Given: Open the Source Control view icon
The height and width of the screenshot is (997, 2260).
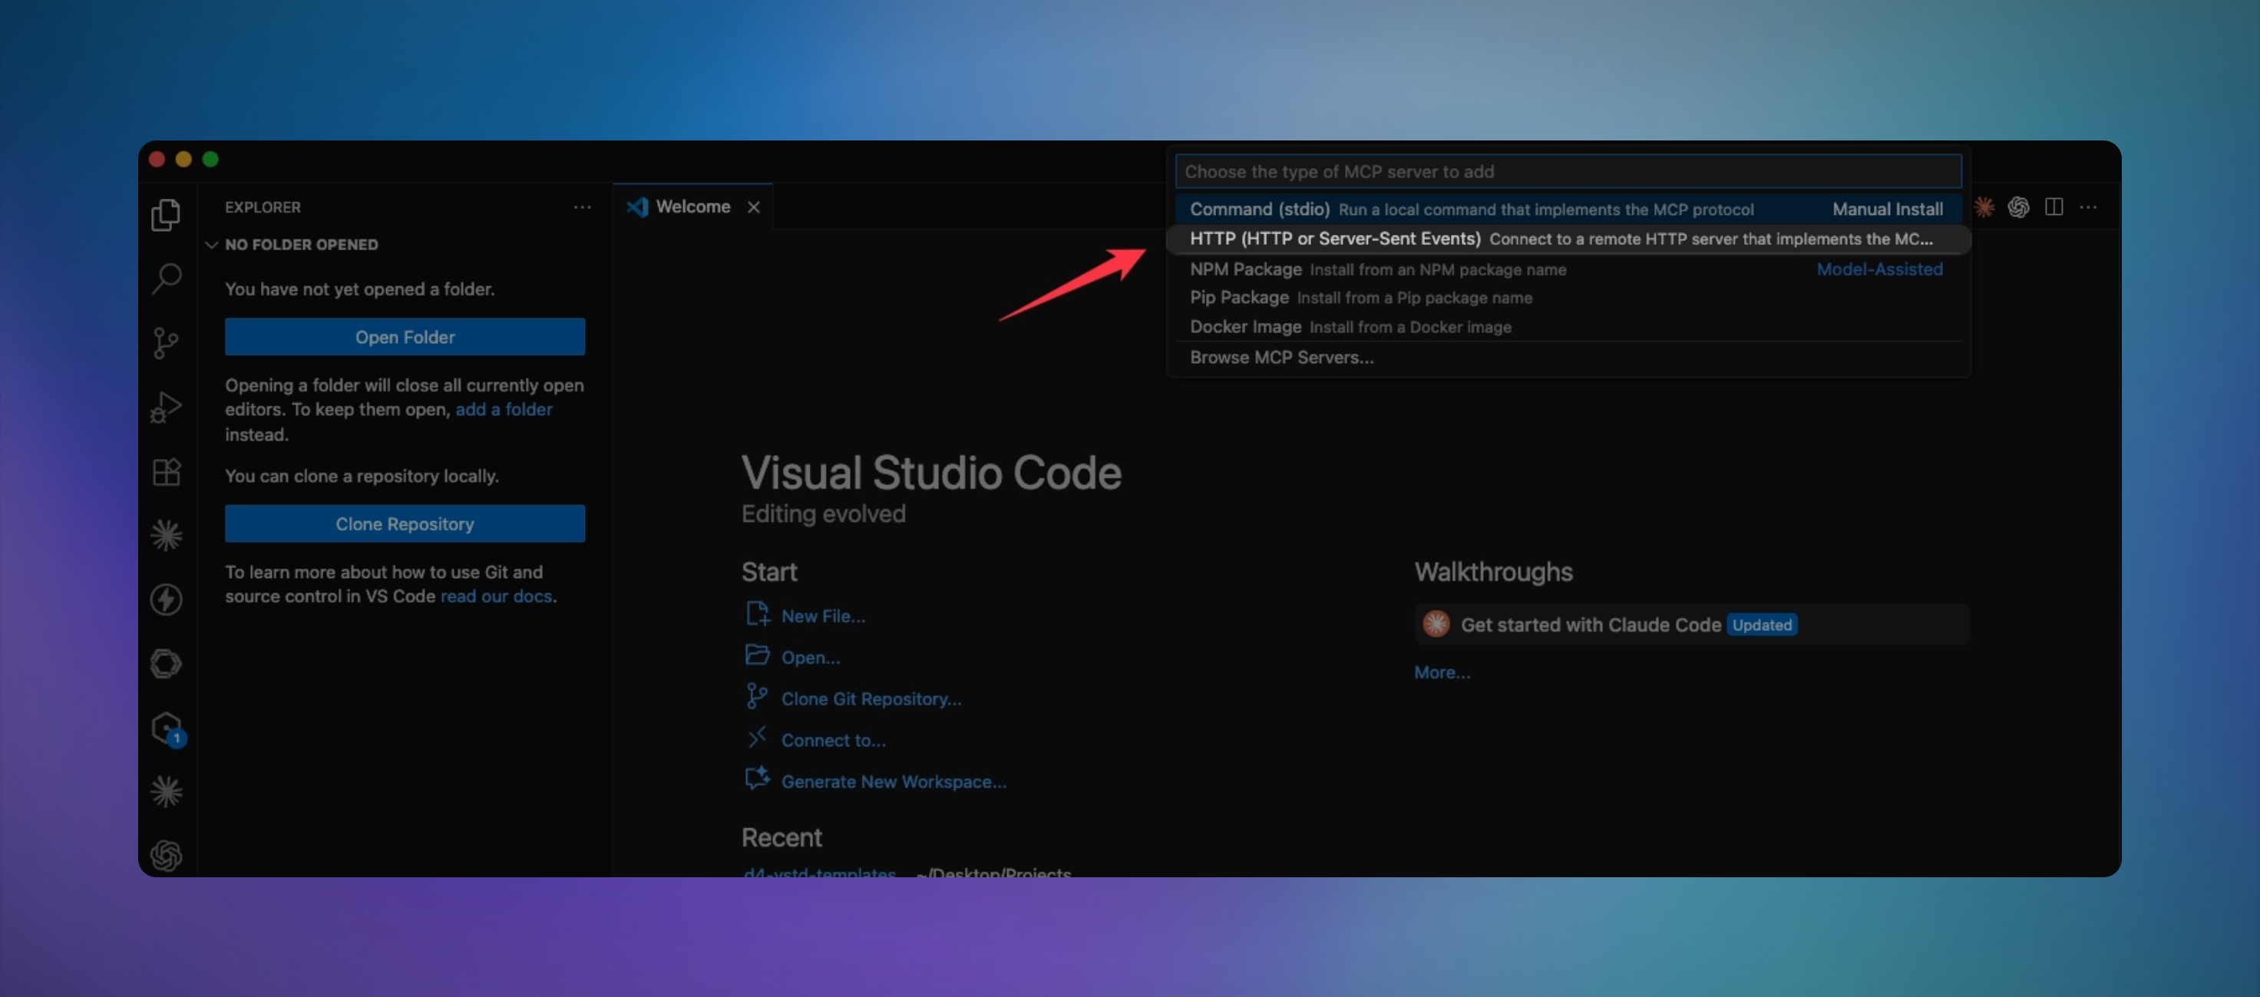Looking at the screenshot, I should coord(166,343).
